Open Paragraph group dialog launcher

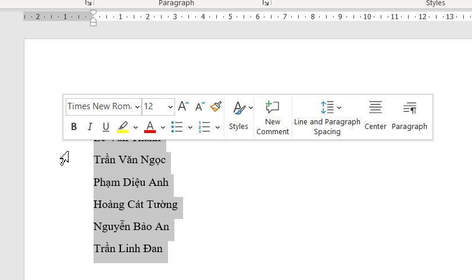point(265,3)
